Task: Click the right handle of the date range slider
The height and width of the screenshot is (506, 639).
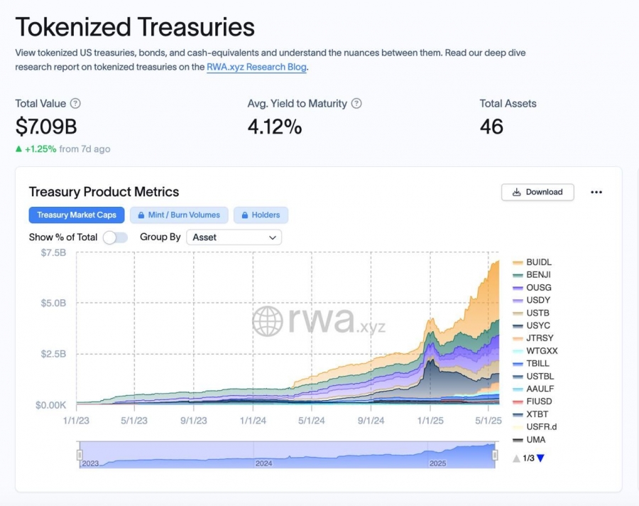Action: point(495,455)
